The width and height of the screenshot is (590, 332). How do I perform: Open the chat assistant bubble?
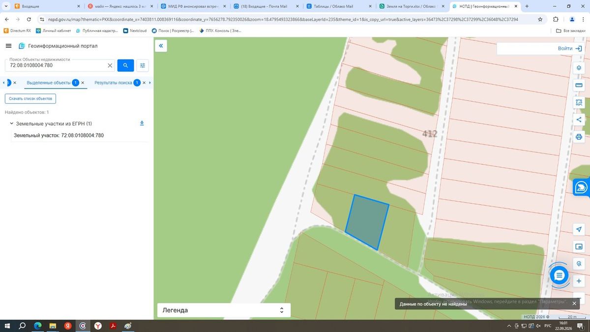point(559,275)
